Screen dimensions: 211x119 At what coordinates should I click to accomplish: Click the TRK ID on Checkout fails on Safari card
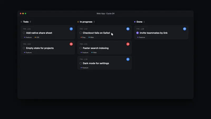(83, 29)
